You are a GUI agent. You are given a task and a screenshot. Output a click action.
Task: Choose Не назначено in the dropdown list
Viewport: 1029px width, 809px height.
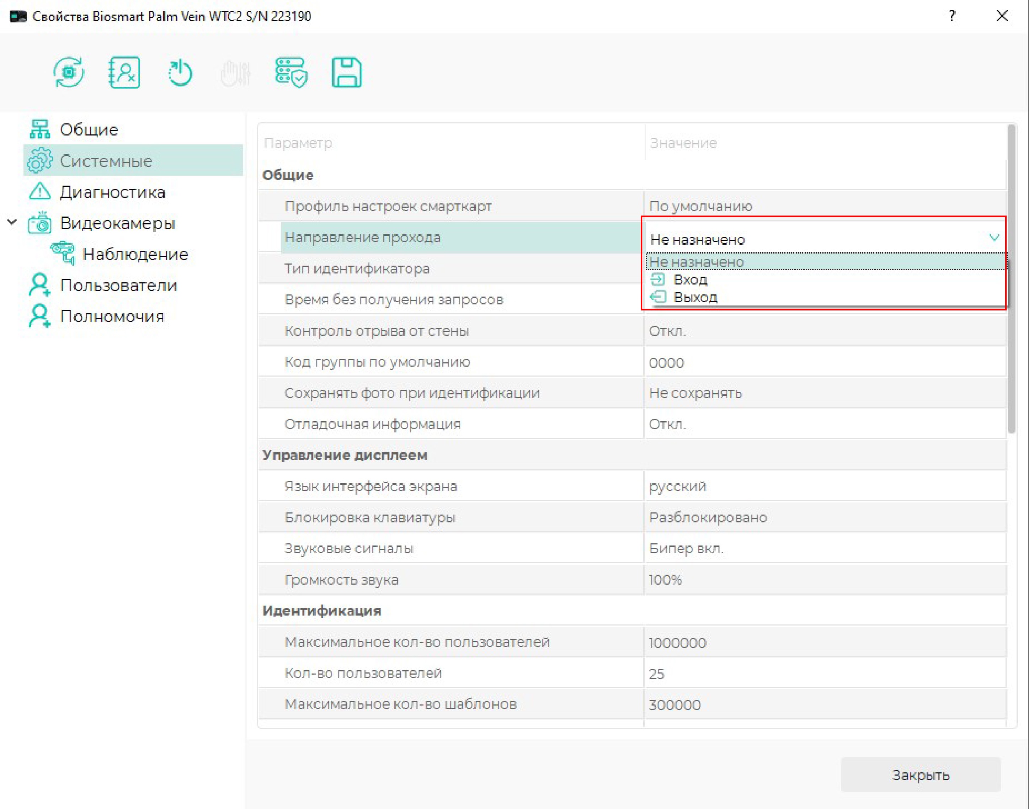pyautogui.click(x=826, y=261)
